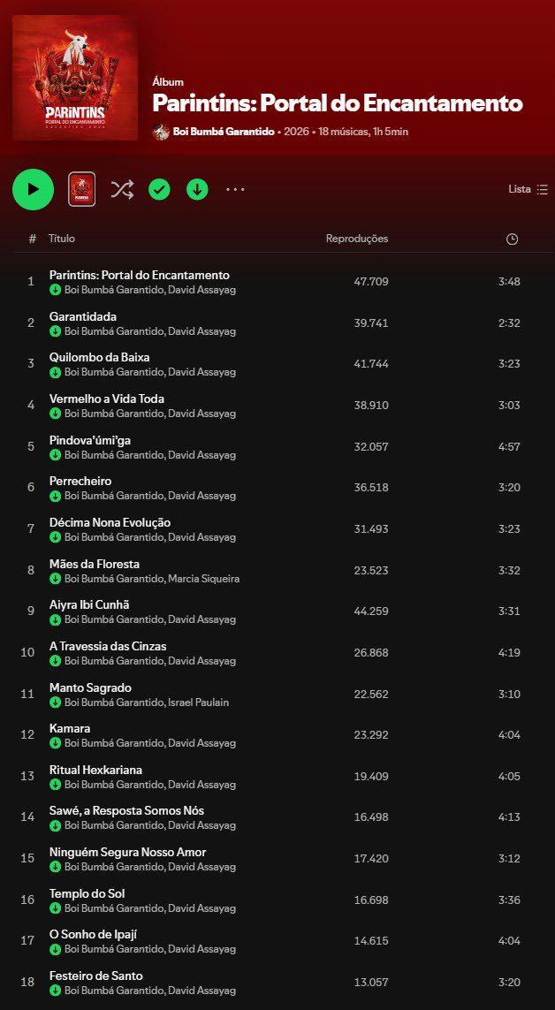Open the more options three-dot menu

[235, 189]
